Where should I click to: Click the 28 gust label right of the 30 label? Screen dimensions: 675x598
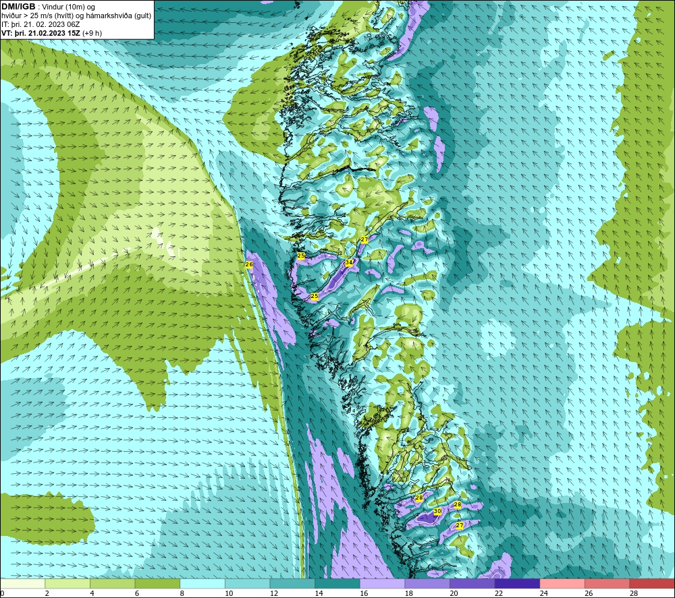click(458, 505)
